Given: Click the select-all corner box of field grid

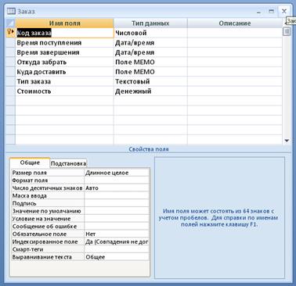Looking at the screenshot, I should 11,23.
